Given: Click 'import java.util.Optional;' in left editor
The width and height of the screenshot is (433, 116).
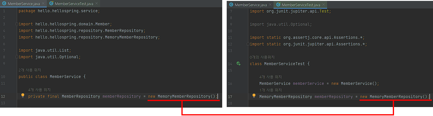Looking at the screenshot, I should pos(49,57).
